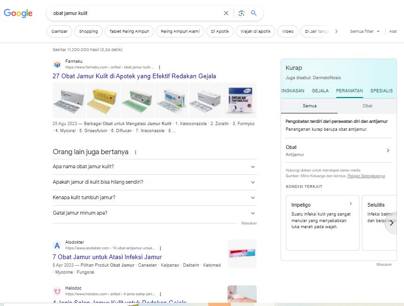Select the Di Apotik chip
404x306 pixels.
point(220,31)
